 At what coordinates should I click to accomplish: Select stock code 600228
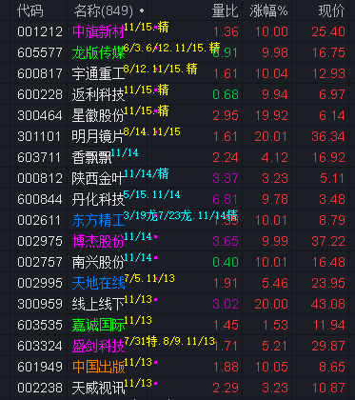(40, 94)
